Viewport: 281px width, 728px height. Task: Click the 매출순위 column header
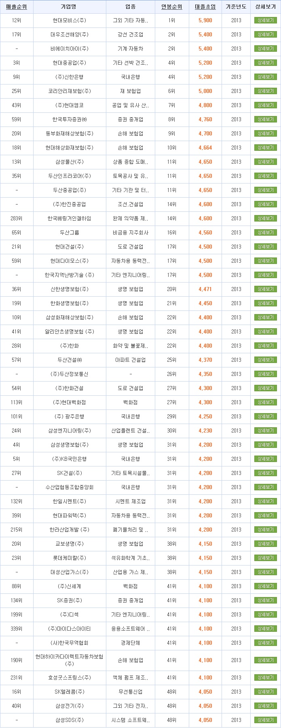click(x=16, y=6)
